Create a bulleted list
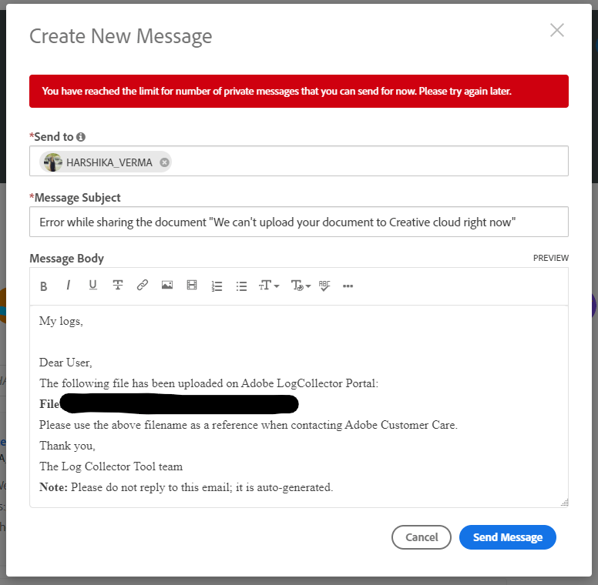Screen dimensions: 598x585 (x=241, y=286)
